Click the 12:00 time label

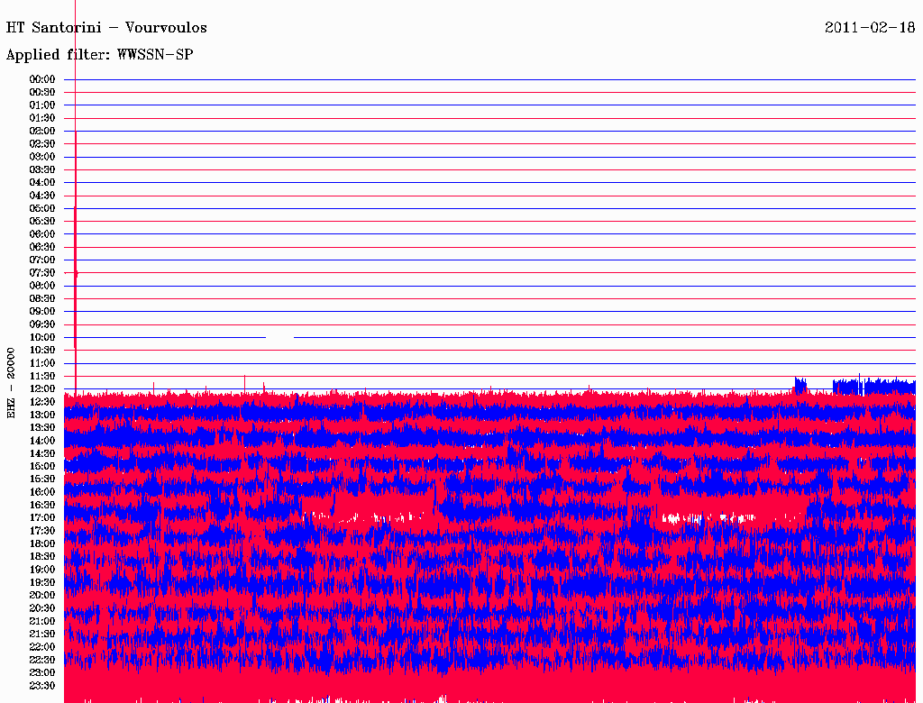click(x=42, y=388)
